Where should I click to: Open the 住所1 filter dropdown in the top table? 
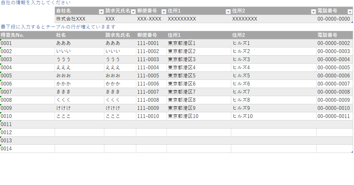[x=228, y=12]
